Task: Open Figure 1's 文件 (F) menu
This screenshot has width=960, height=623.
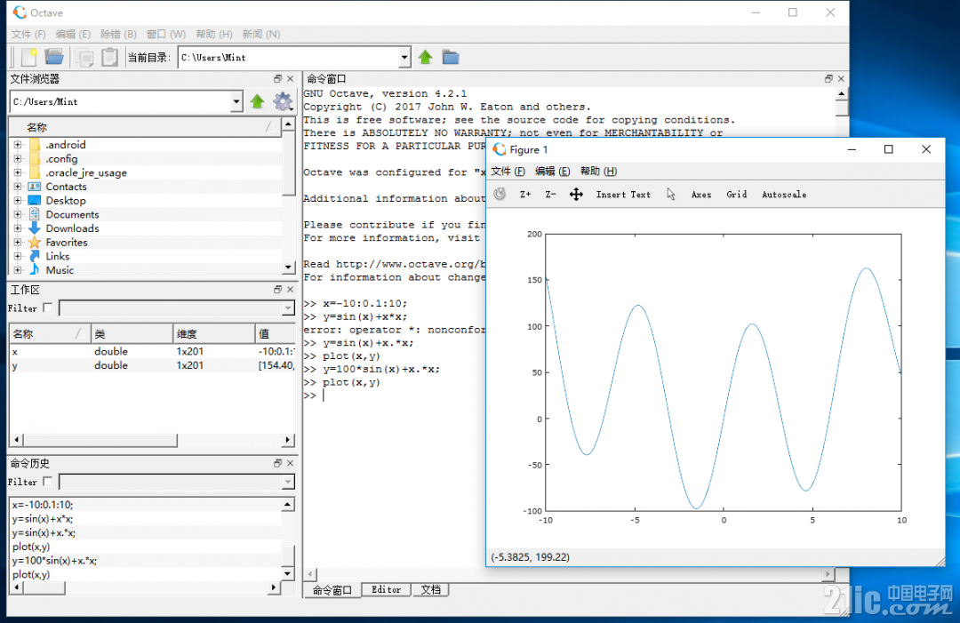Action: [x=508, y=172]
